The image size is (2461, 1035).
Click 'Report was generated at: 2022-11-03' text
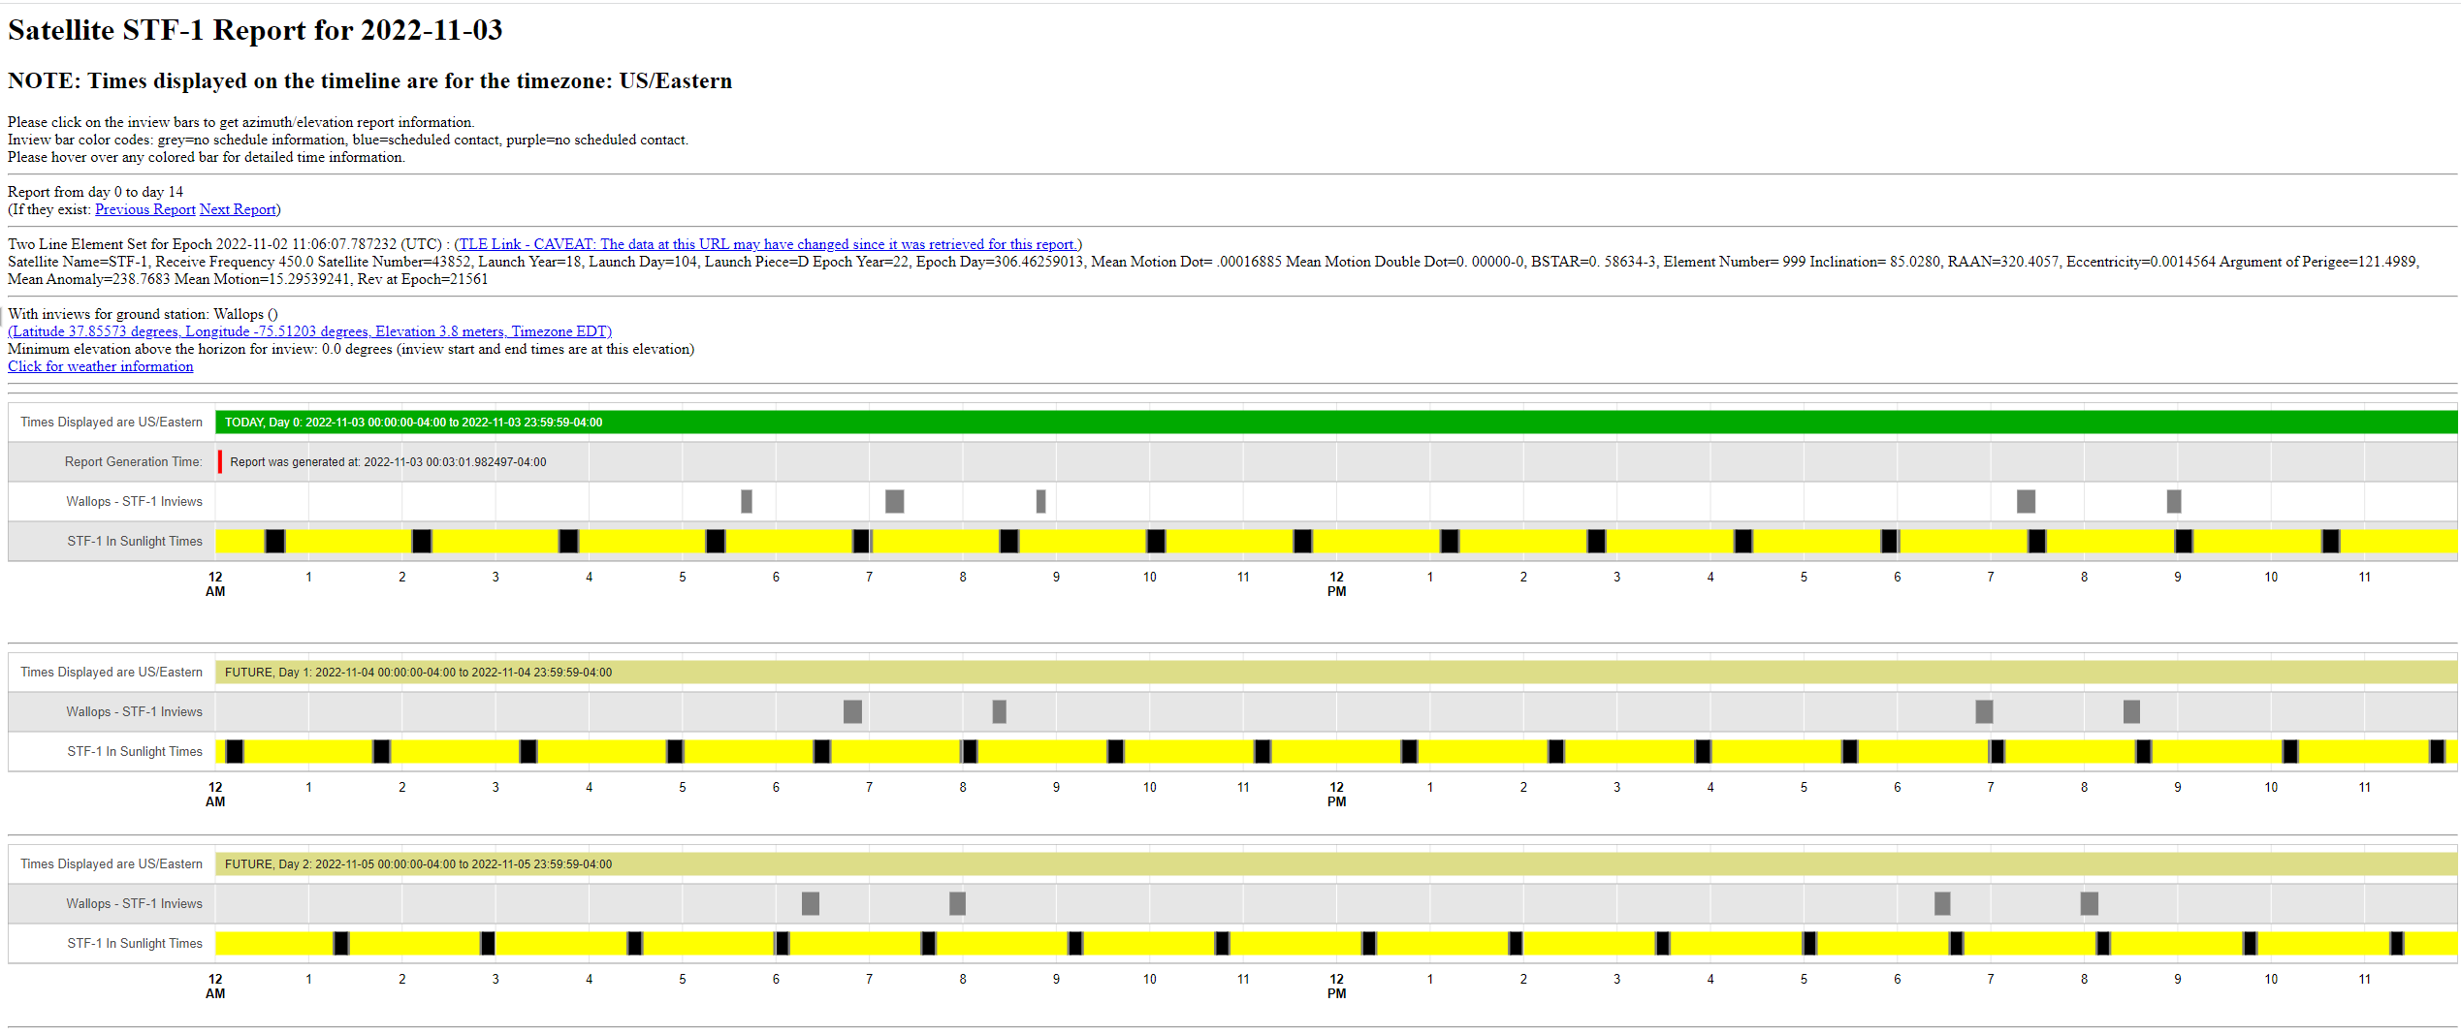[x=388, y=462]
